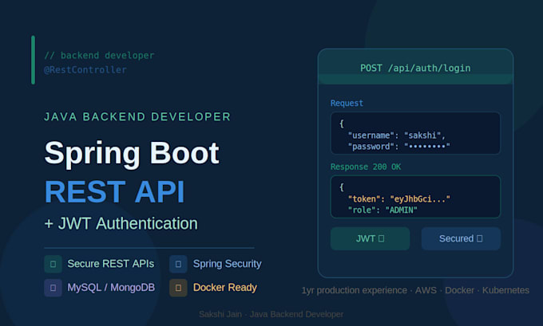Click the icon beside Spring Security
The width and height of the screenshot is (543, 326).
coord(178,264)
